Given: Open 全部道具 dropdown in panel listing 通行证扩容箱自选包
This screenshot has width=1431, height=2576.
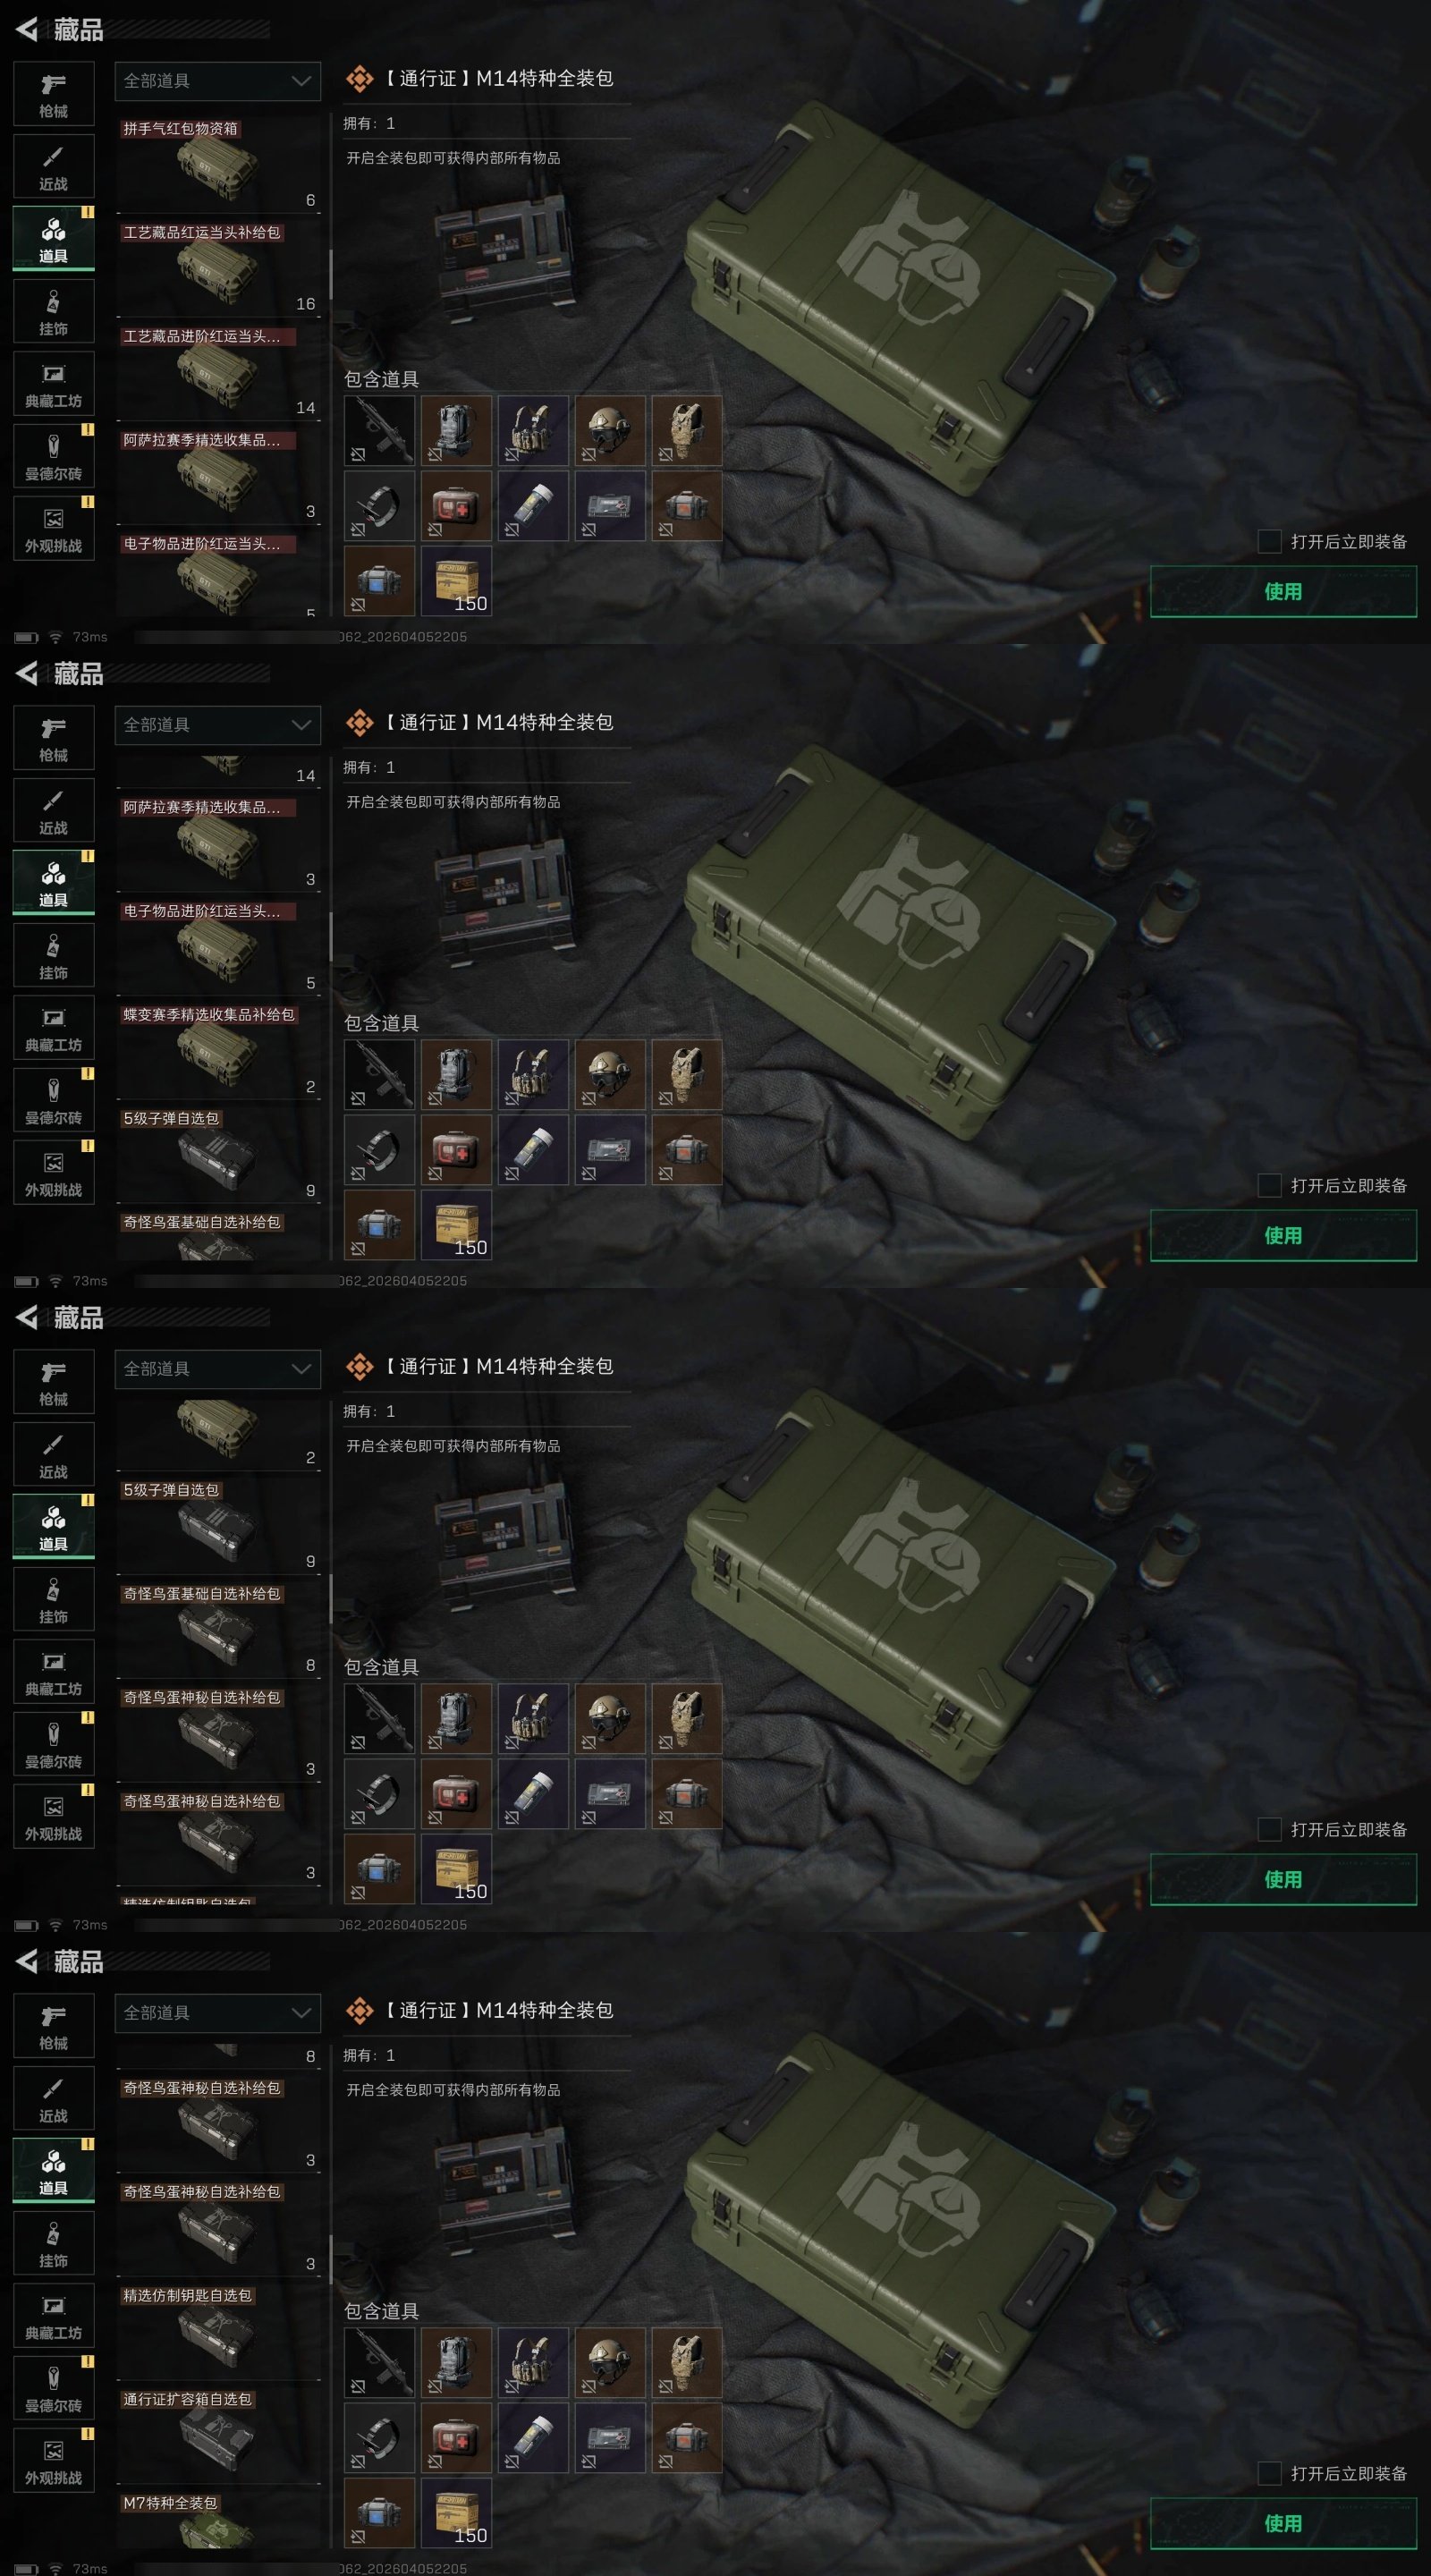Looking at the screenshot, I should point(218,2013).
